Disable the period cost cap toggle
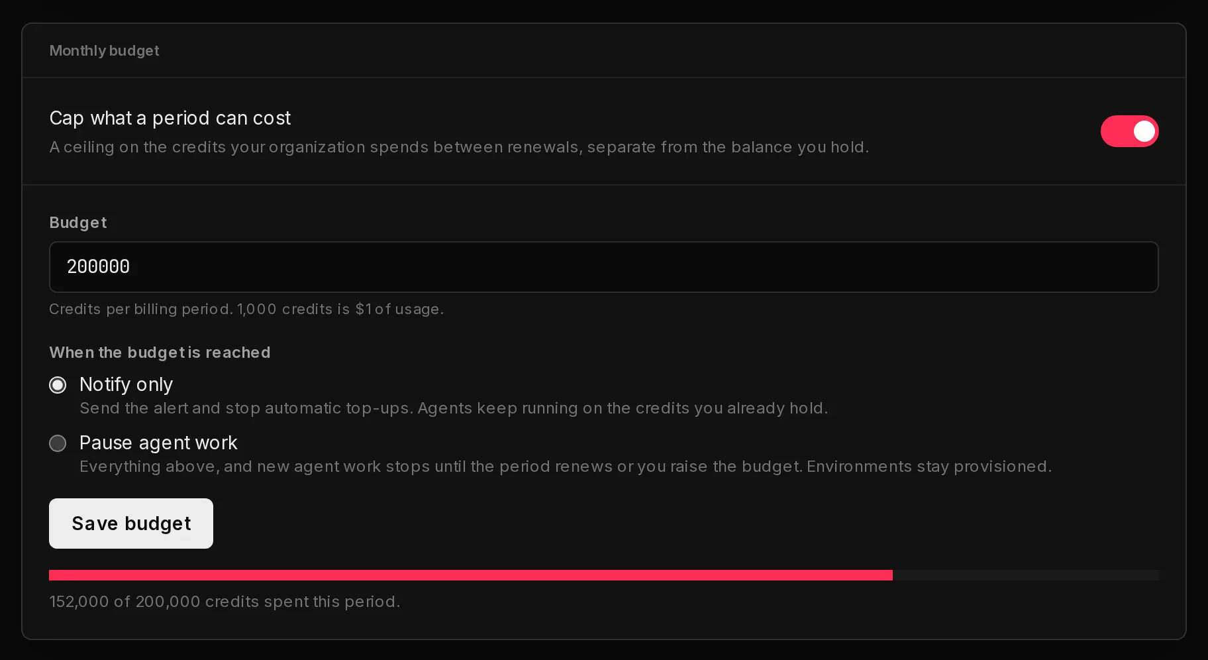 click(1129, 131)
